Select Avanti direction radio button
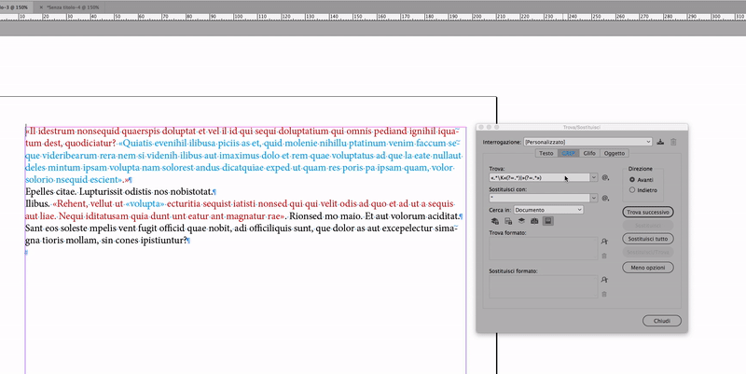Image resolution: width=746 pixels, height=374 pixels. 632,180
